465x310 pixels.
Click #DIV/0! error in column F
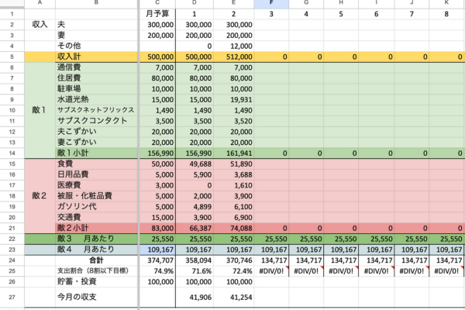271,270
